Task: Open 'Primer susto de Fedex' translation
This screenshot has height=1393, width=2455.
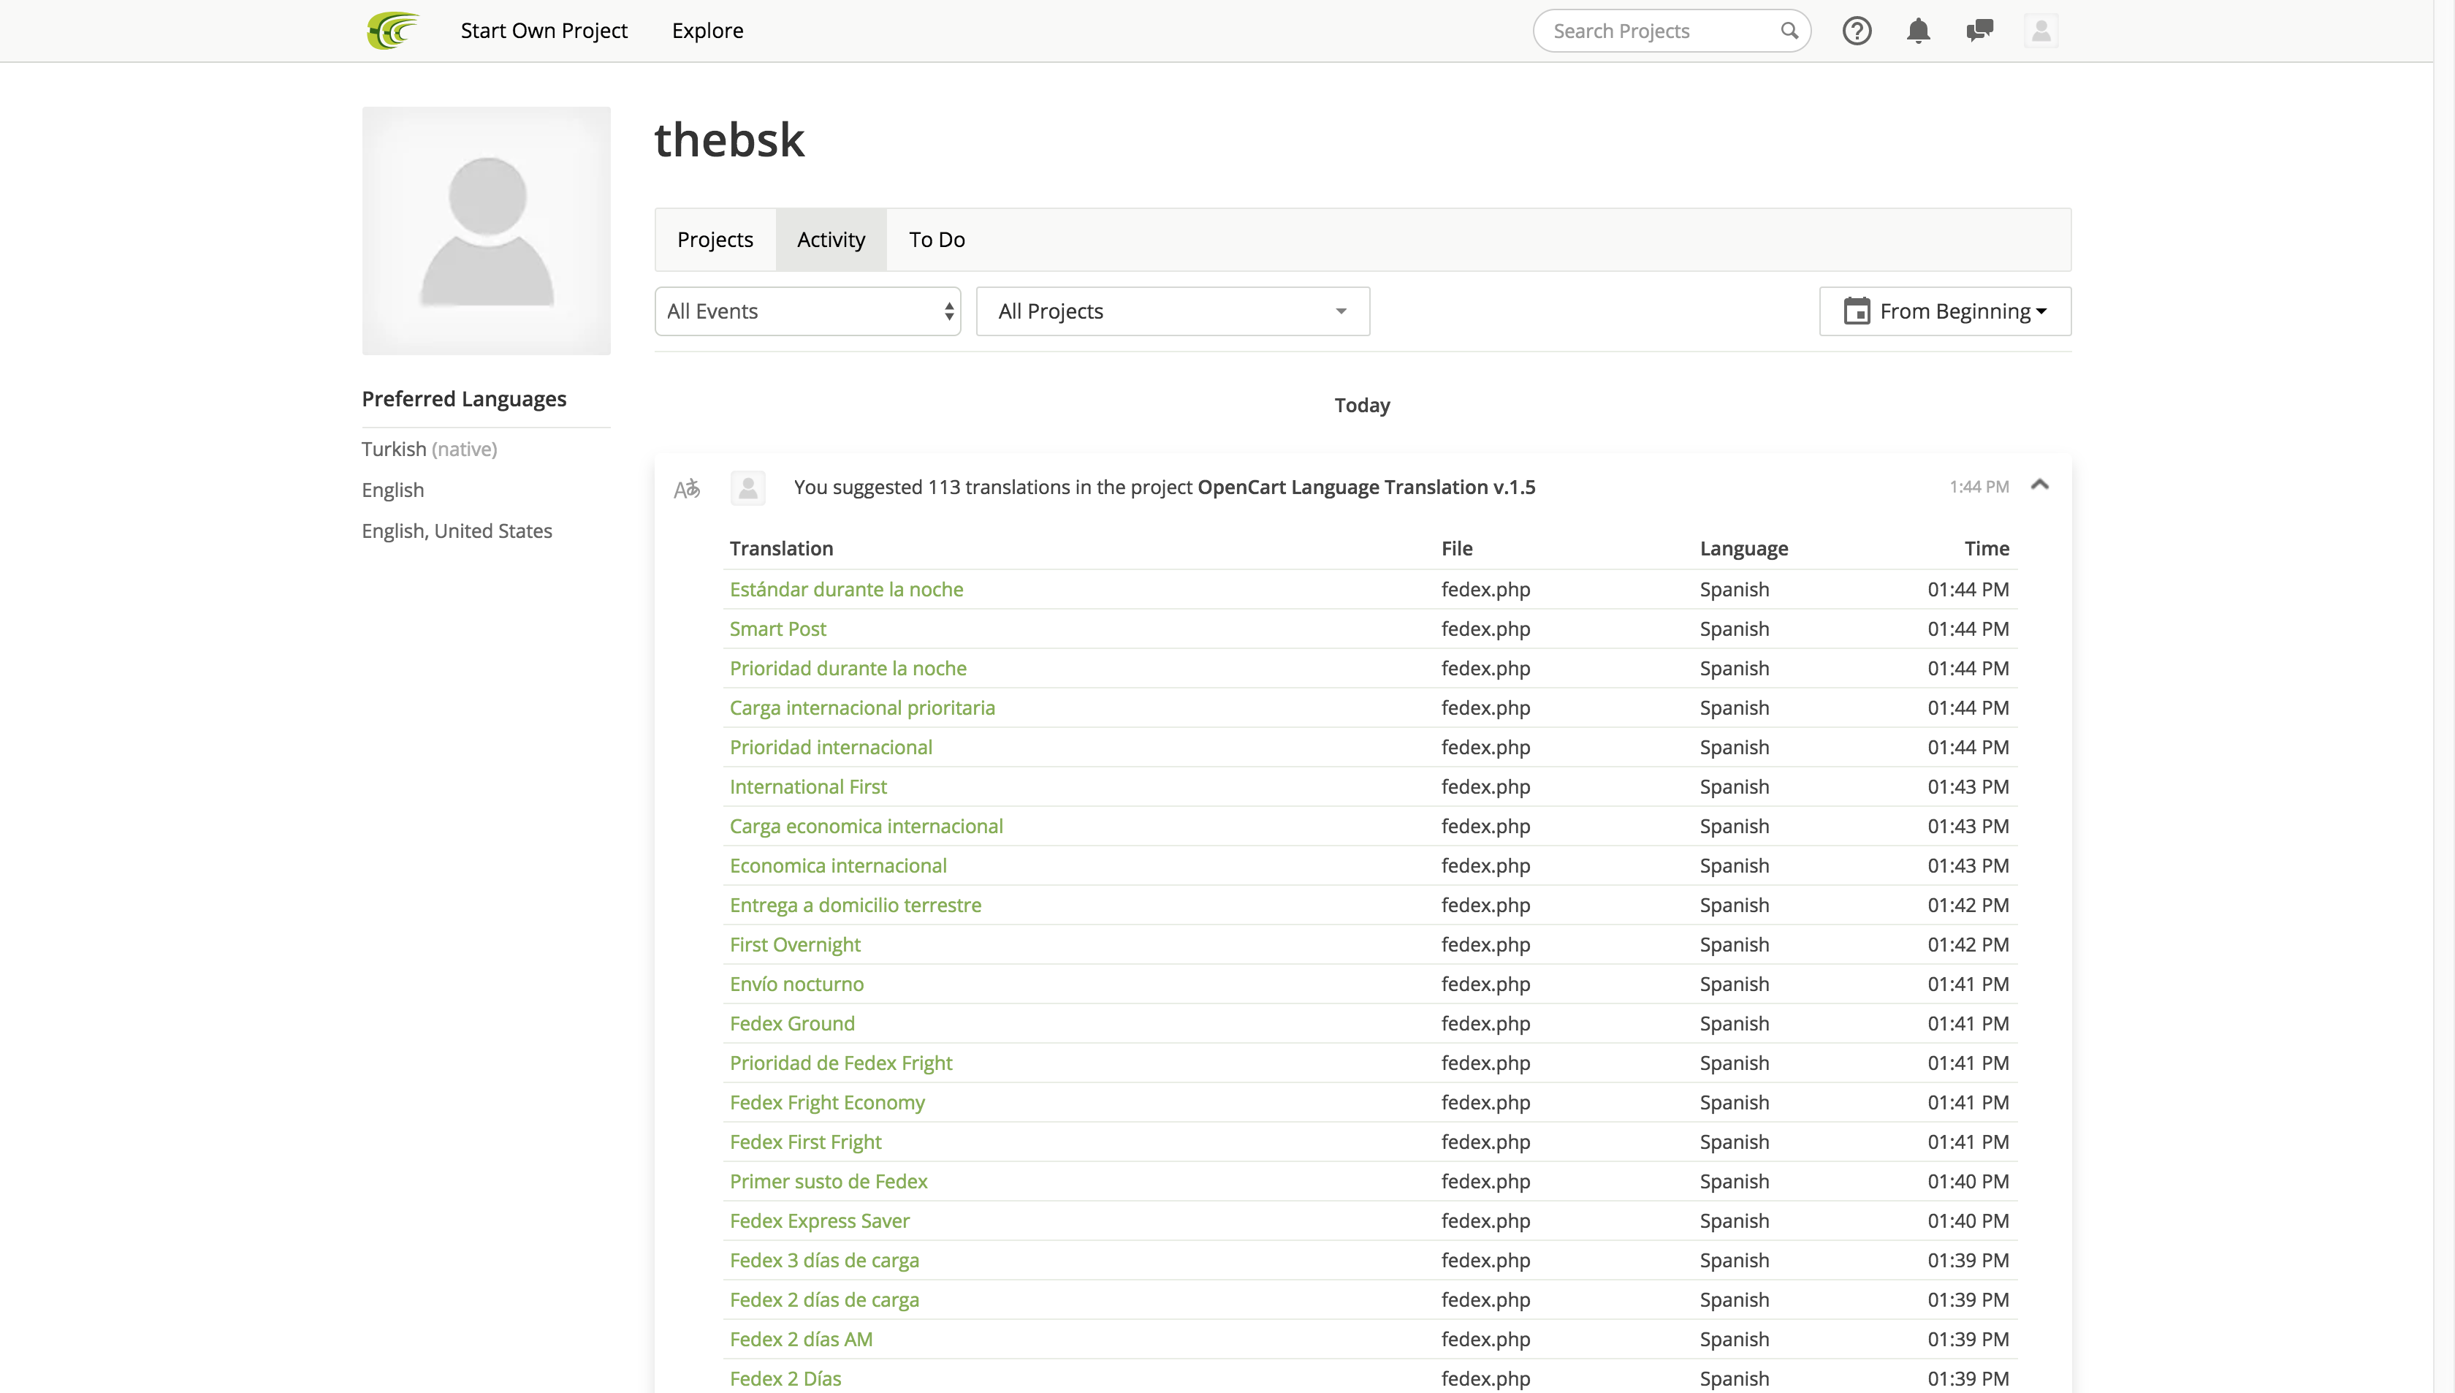Action: point(829,1180)
